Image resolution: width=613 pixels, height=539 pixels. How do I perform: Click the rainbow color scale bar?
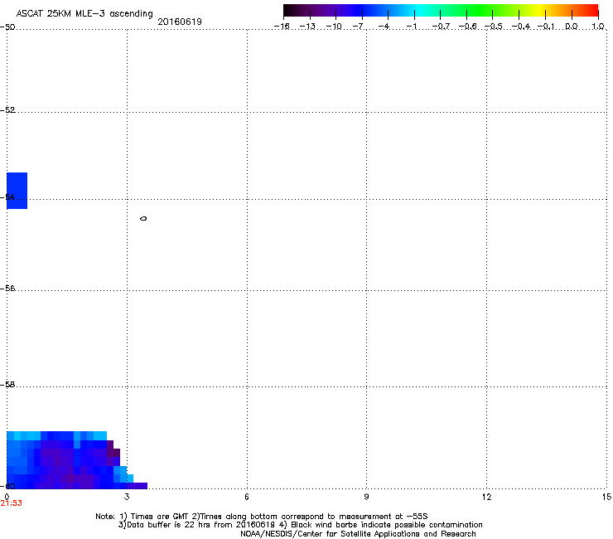click(441, 10)
